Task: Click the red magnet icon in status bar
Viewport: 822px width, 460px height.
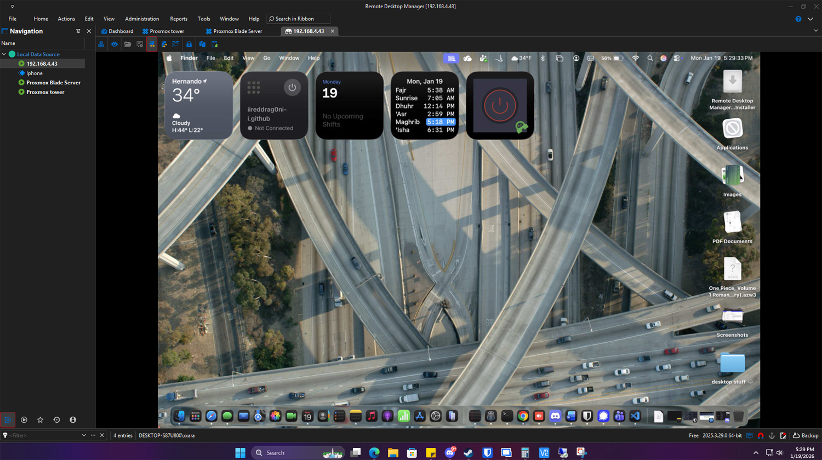Action: [761, 436]
